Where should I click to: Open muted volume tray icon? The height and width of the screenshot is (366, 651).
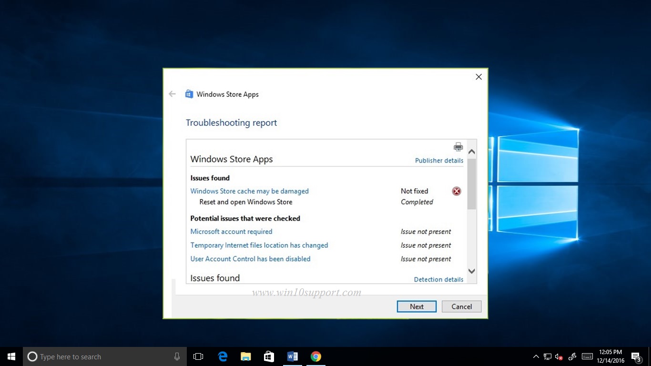[x=559, y=356]
